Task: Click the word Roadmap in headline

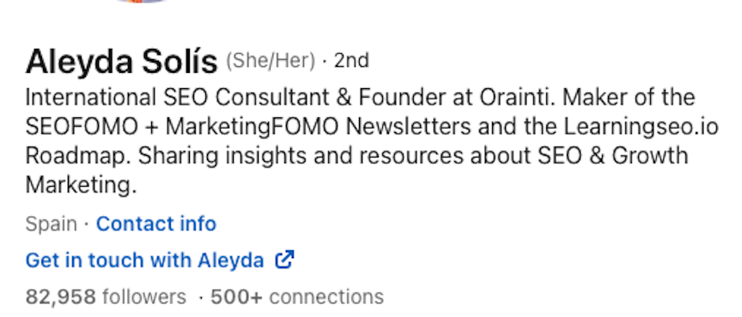Action: click(x=78, y=156)
